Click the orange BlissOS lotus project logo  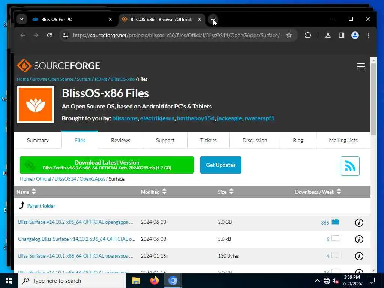[x=36, y=105]
